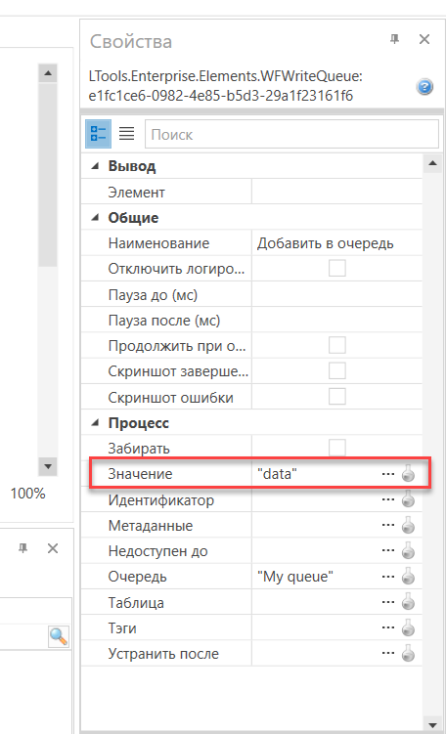Switch to categorized property view

click(98, 133)
